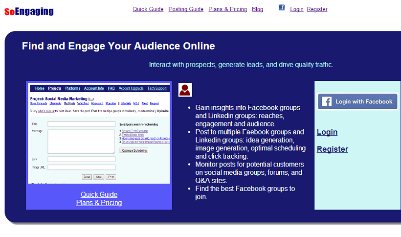
Task: Click the SoEngaging logo
Action: coord(29,11)
